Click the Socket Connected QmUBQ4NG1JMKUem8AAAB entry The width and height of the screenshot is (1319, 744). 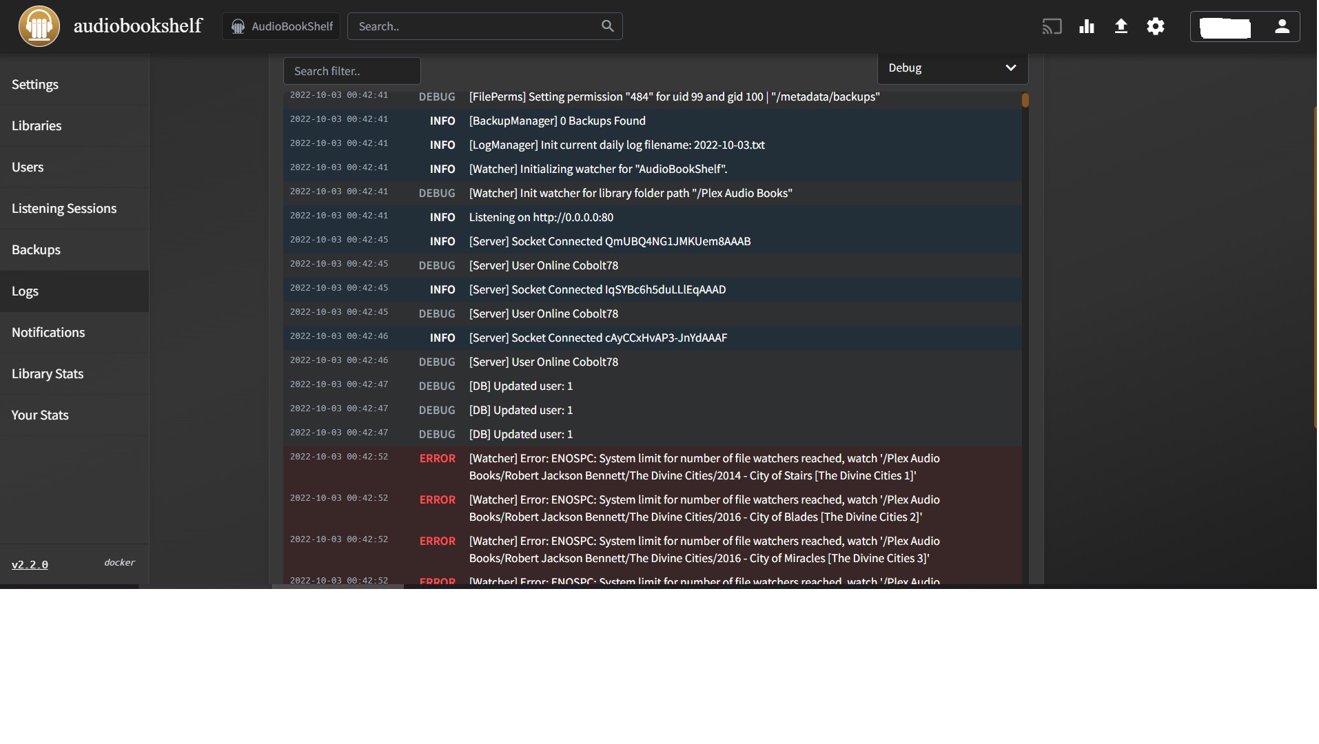(x=652, y=242)
